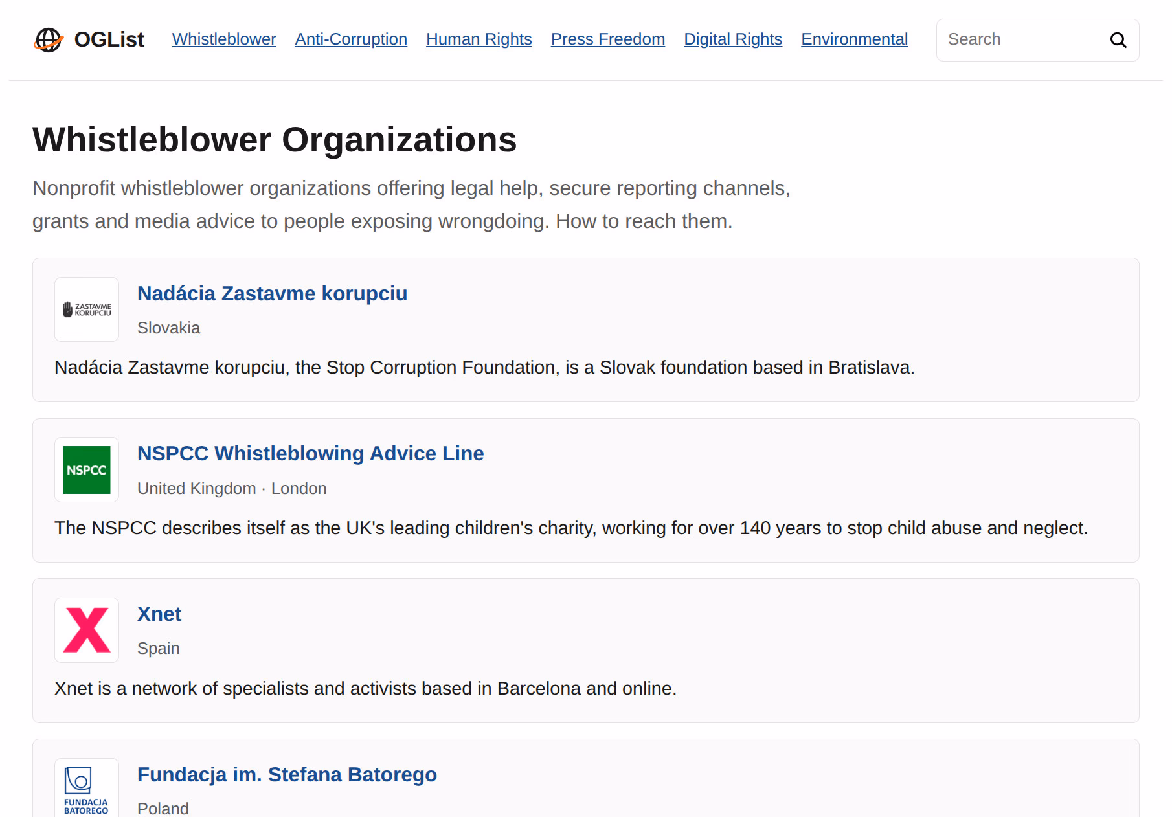Open the Zastavme korupciu logo thumbnail
The height and width of the screenshot is (817, 1172).
87,309
